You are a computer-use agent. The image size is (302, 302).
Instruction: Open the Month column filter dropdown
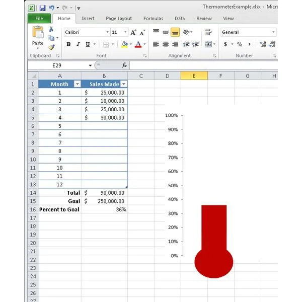point(77,84)
